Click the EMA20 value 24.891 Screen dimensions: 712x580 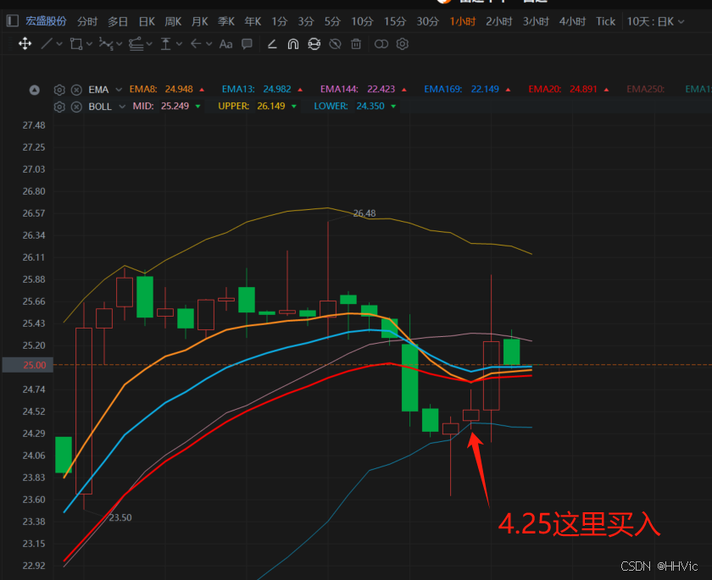[583, 90]
